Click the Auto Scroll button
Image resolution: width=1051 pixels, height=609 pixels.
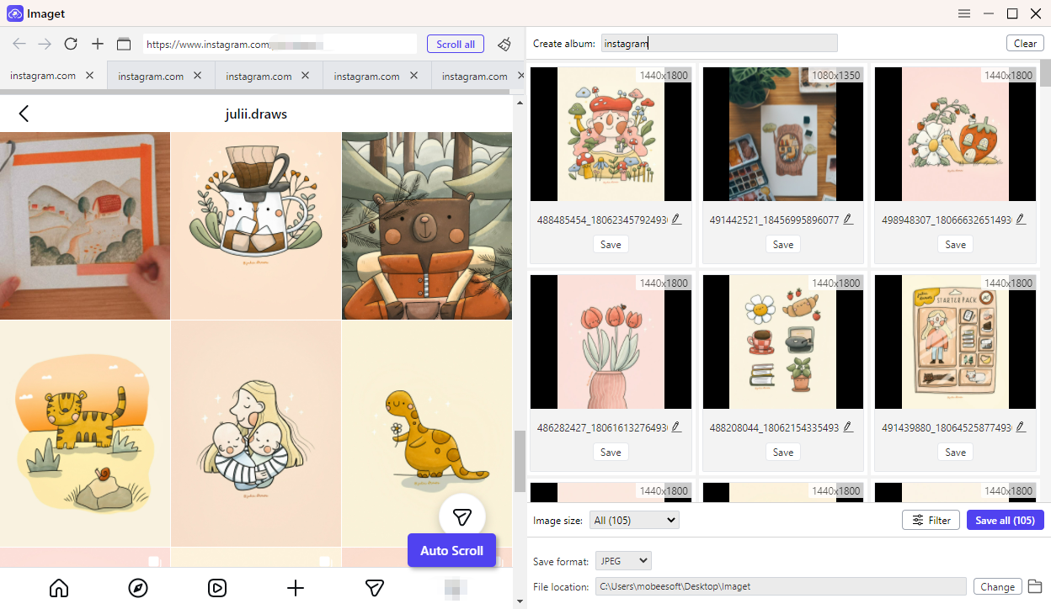[x=451, y=551]
